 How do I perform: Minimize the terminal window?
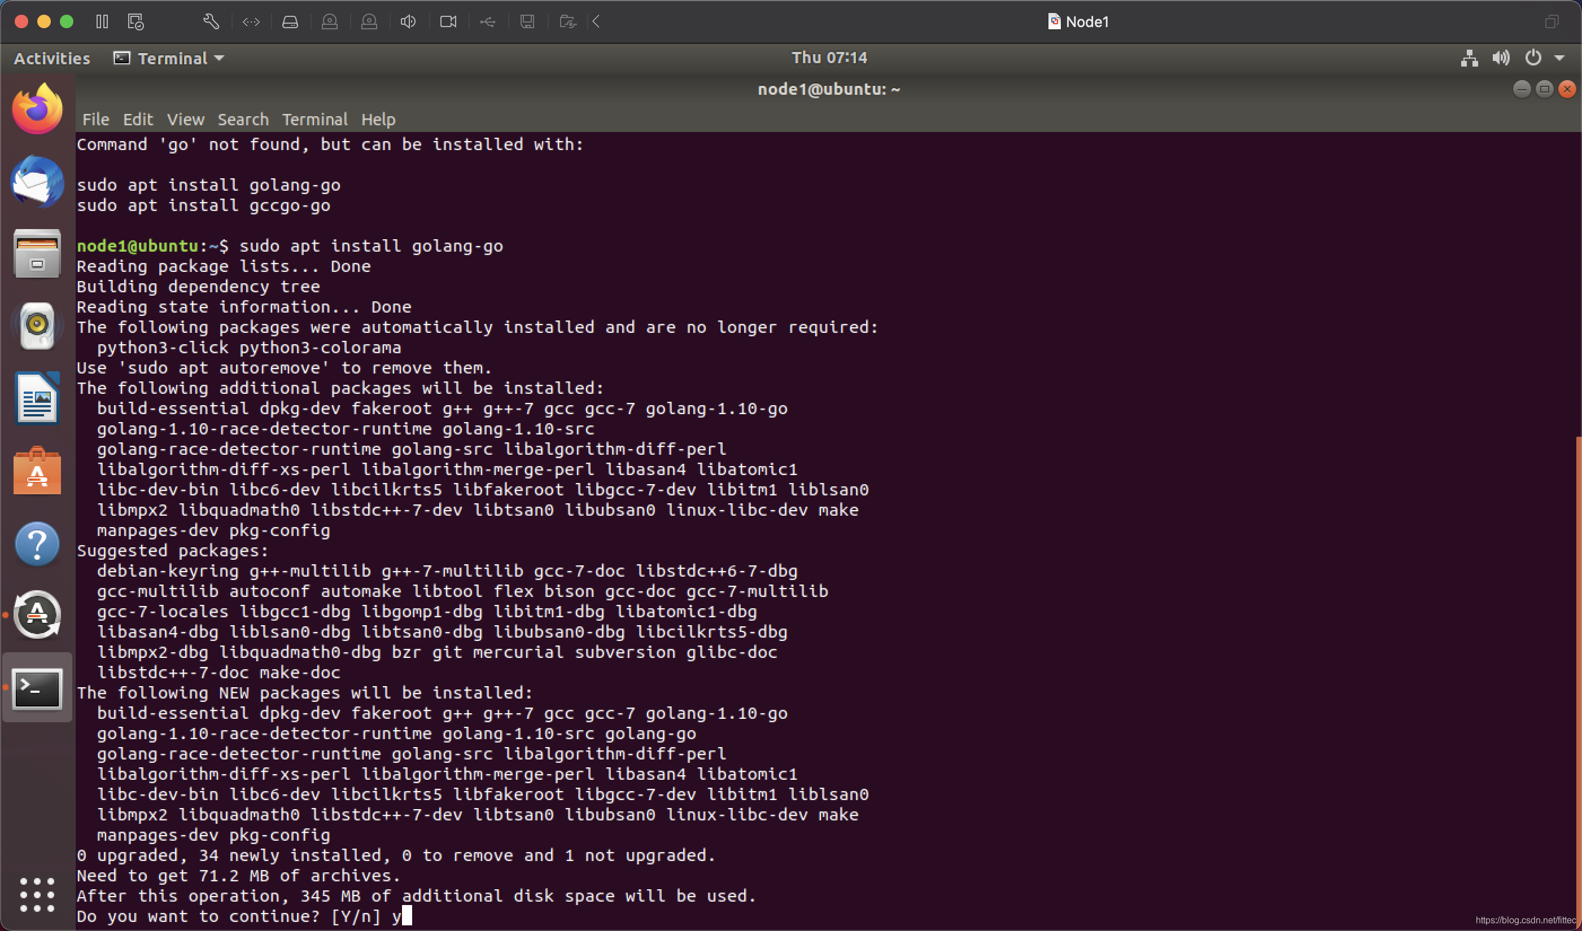[x=1522, y=90]
